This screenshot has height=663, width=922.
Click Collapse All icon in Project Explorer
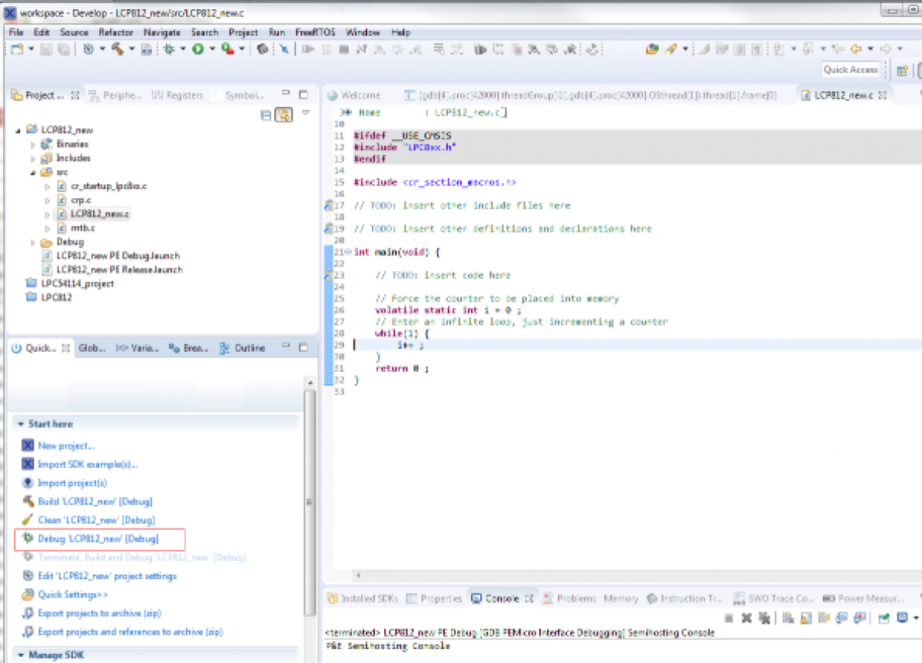[x=266, y=114]
